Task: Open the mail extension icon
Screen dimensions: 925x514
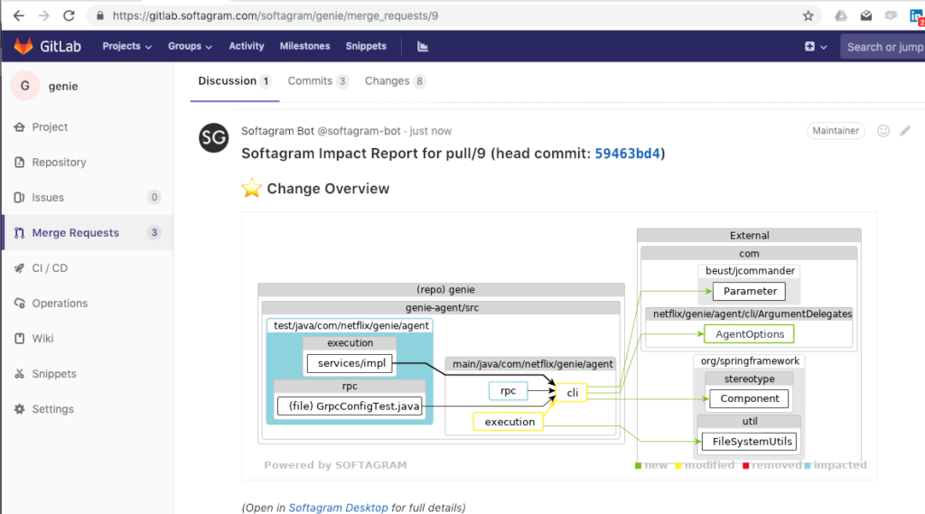Action: coord(866,16)
